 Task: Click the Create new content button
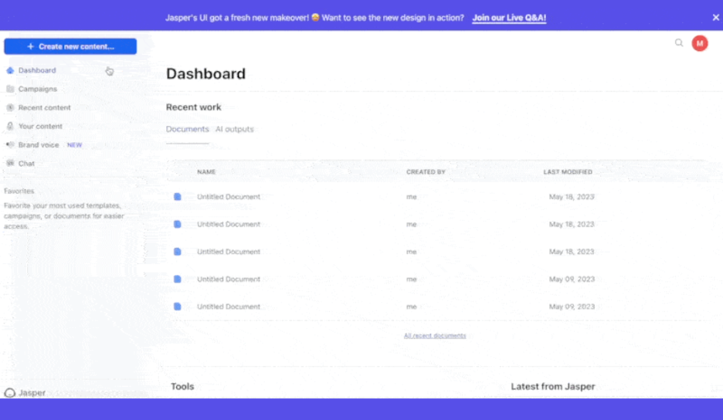[70, 46]
